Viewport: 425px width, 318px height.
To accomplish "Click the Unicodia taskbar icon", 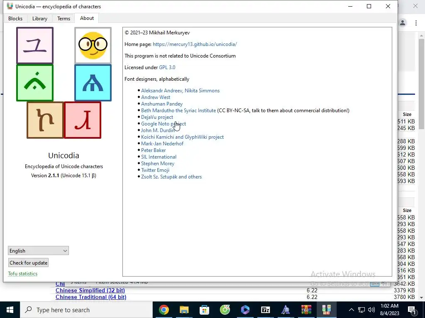I will [x=326, y=310].
